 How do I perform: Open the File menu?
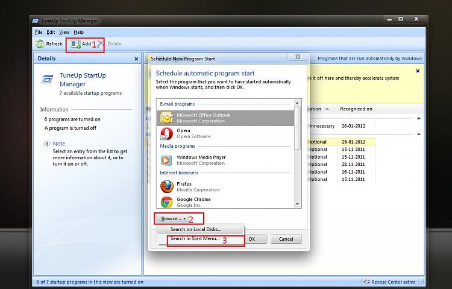[x=39, y=33]
